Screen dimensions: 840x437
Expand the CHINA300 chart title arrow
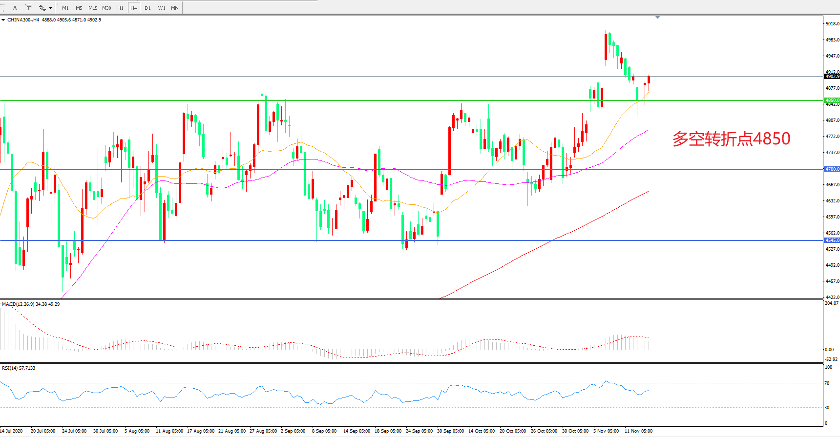tap(3, 20)
